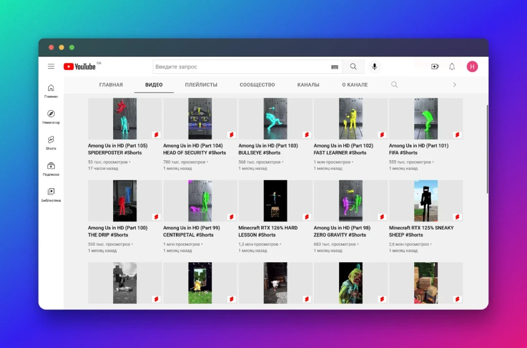Open Навигатор in the sidebar
527x348 pixels.
[x=51, y=117]
